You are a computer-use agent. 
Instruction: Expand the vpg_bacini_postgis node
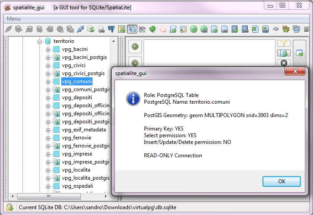coord(48,58)
